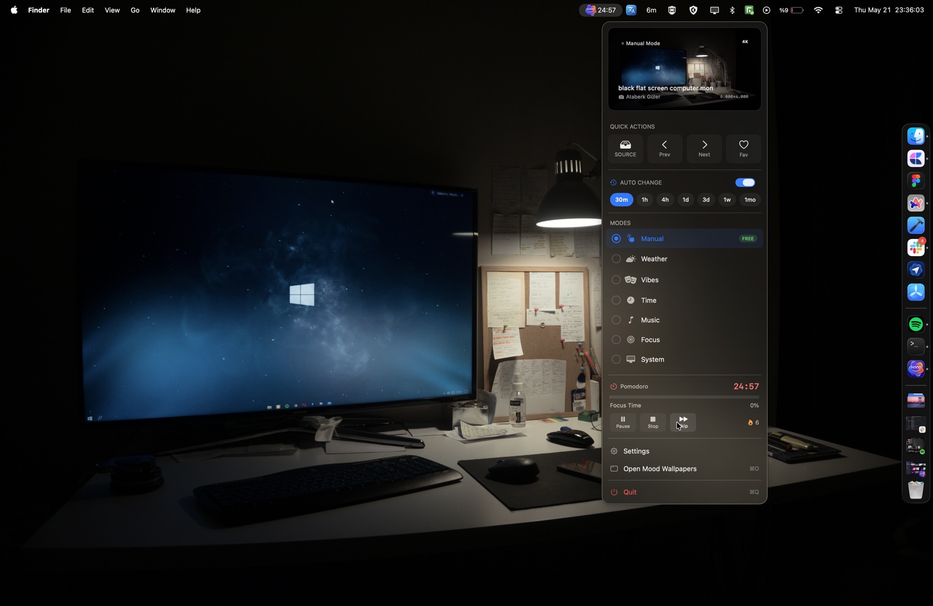Skip to Next wallpaper
933x606 pixels.
click(704, 149)
